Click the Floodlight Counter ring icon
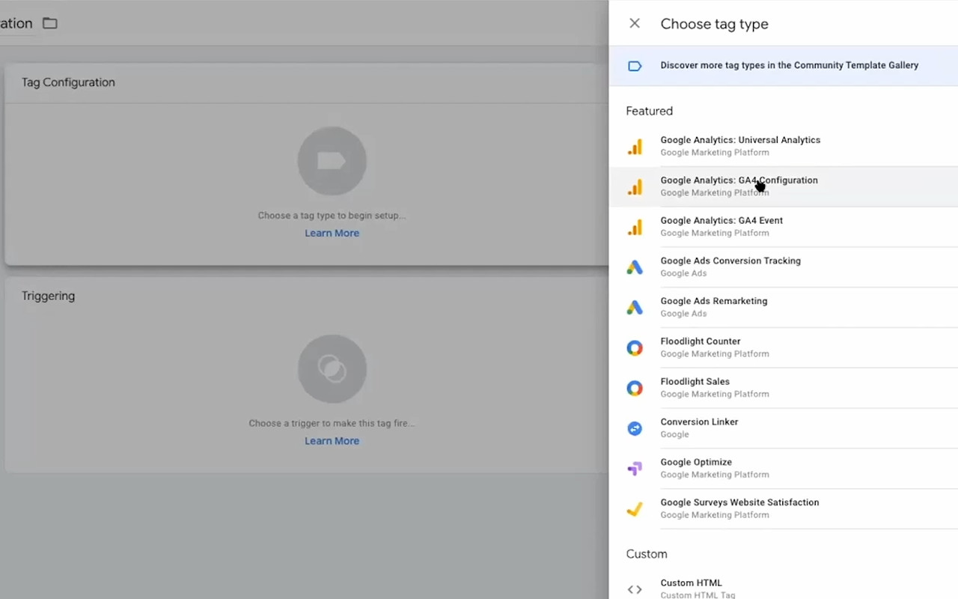Viewport: 958px width, 599px height. click(x=635, y=347)
